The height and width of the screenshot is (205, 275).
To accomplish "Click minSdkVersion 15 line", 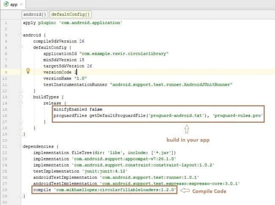I will [64, 60].
